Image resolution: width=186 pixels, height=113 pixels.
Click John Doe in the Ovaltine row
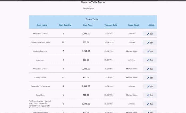click(x=132, y=104)
